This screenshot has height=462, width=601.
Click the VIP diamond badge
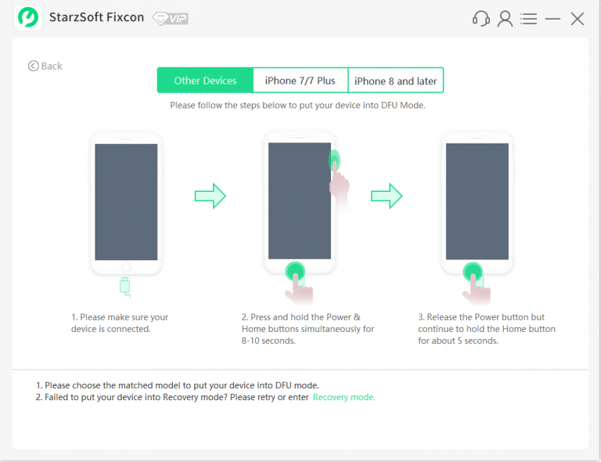click(170, 19)
